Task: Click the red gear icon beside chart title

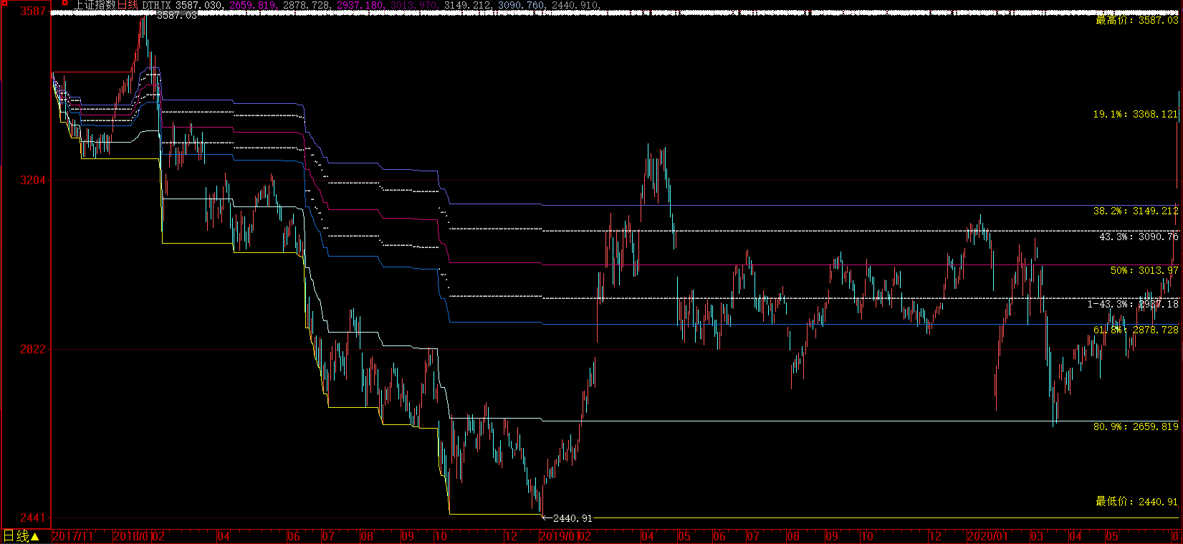Action: coord(64,4)
